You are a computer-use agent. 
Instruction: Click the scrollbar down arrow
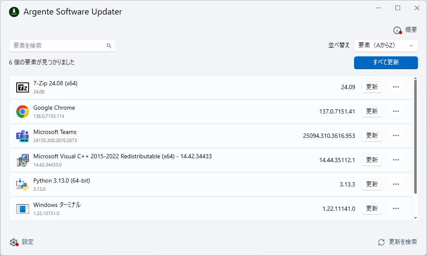pos(415,218)
